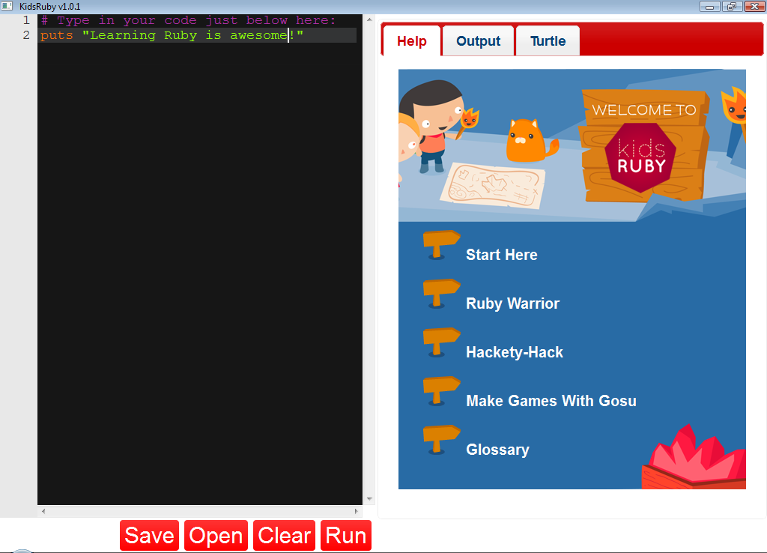This screenshot has height=553, width=767.
Task: Click the signpost icon beside Make Games With Gosu
Action: point(441,391)
